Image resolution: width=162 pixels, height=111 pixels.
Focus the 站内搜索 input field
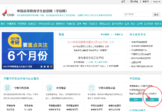click(138, 14)
